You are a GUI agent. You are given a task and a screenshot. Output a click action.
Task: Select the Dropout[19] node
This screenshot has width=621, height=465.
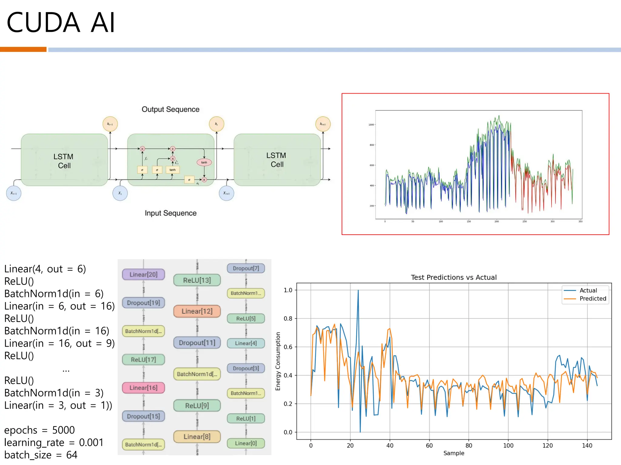click(143, 303)
